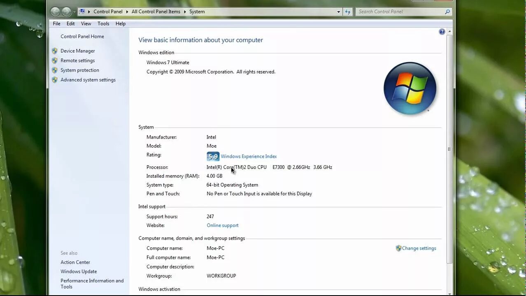Click the Back navigation arrow button
The width and height of the screenshot is (526, 296).
[55, 12]
